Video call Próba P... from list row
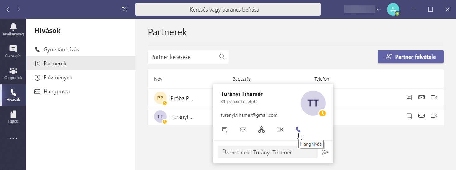Screen dimensions: 456x170 click(x=434, y=97)
